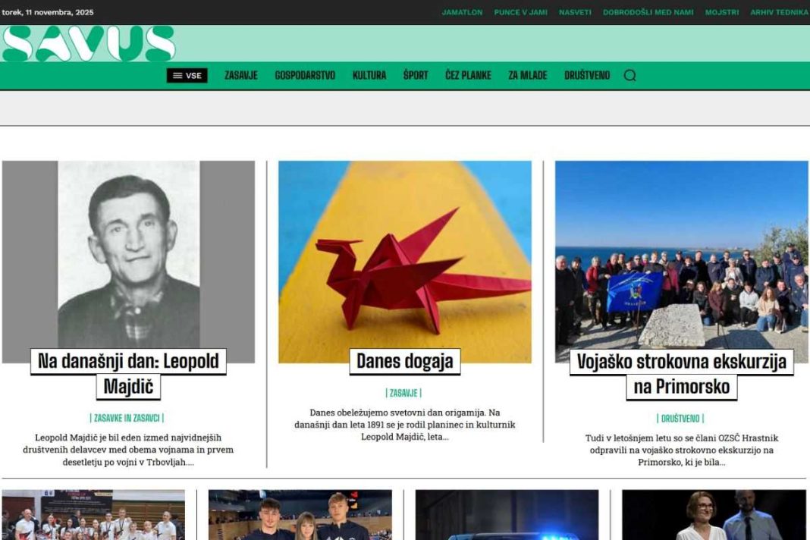The width and height of the screenshot is (810, 540).
Task: Click the Savus site logo
Action: pyautogui.click(x=88, y=43)
